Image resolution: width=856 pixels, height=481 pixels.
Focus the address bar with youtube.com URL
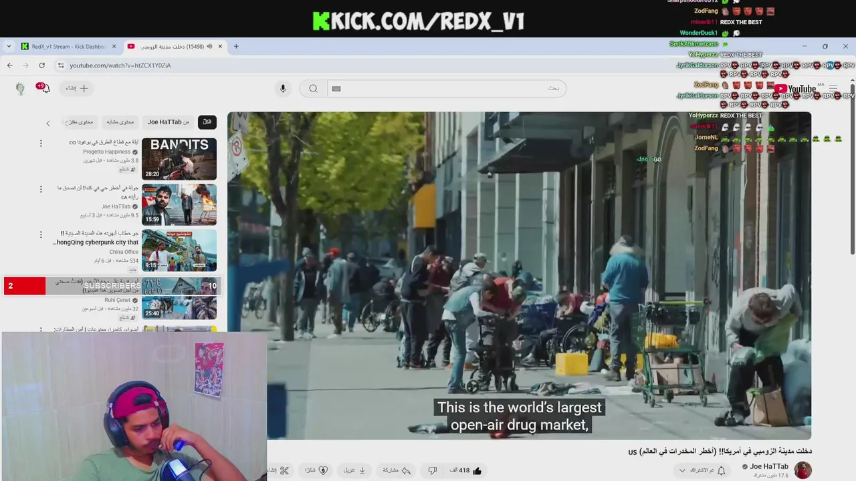pos(120,65)
